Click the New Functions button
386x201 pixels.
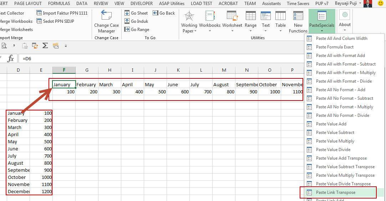[x=298, y=21]
